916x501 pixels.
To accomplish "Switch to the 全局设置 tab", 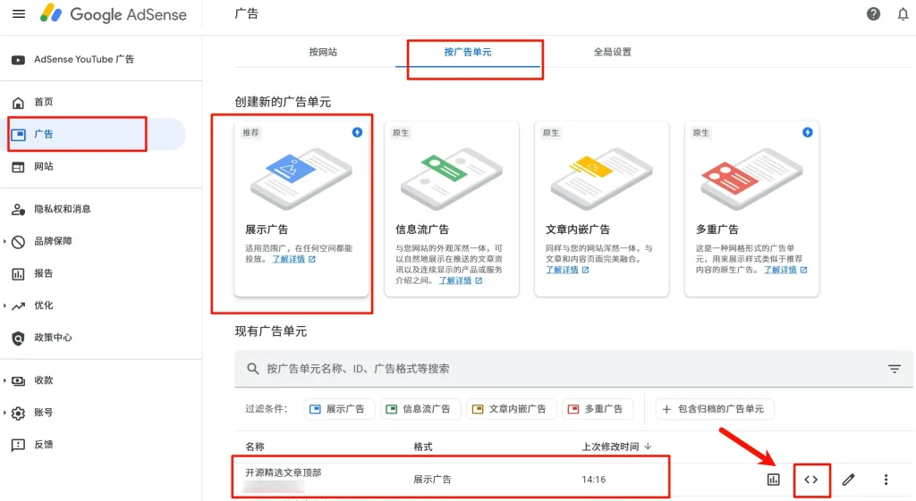I will [x=612, y=52].
